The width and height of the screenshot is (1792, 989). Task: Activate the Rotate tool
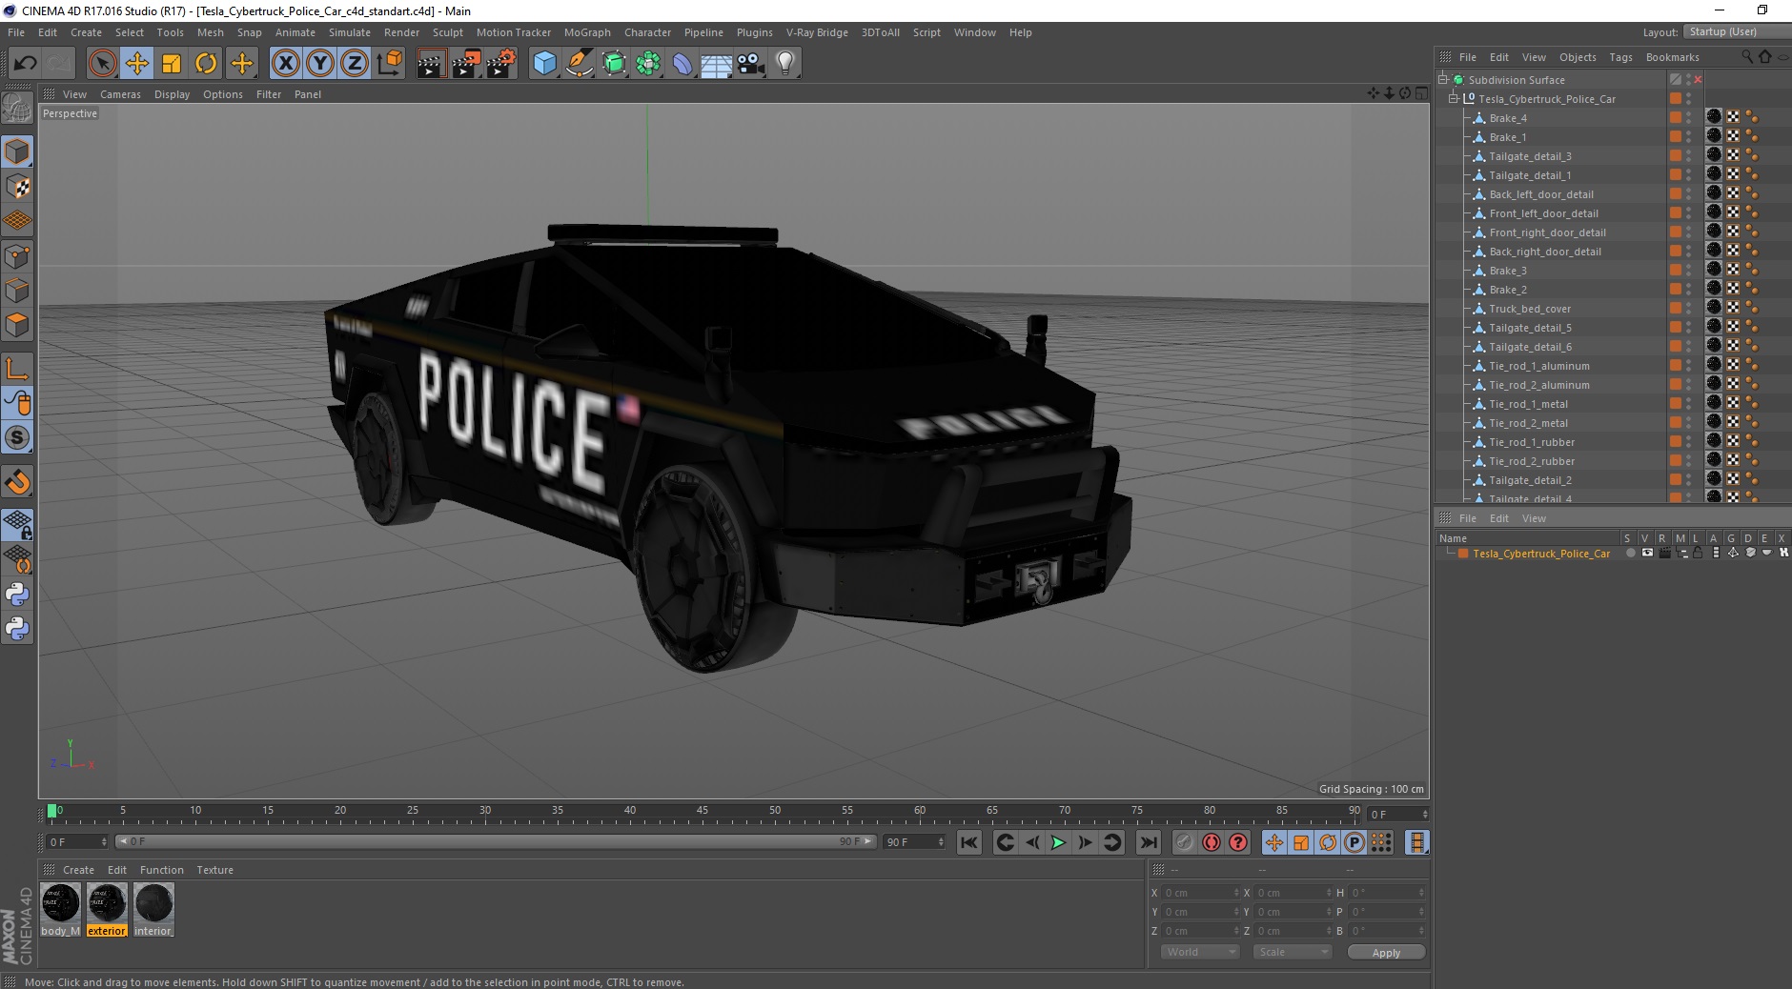point(206,64)
